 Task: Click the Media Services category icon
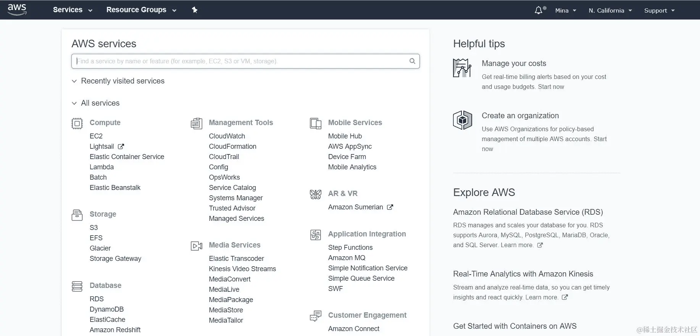click(196, 246)
